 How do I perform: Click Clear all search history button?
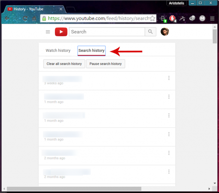click(x=64, y=64)
